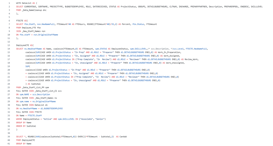Click the Review_Work alias
273x146 pixels.
[x=191, y=59]
